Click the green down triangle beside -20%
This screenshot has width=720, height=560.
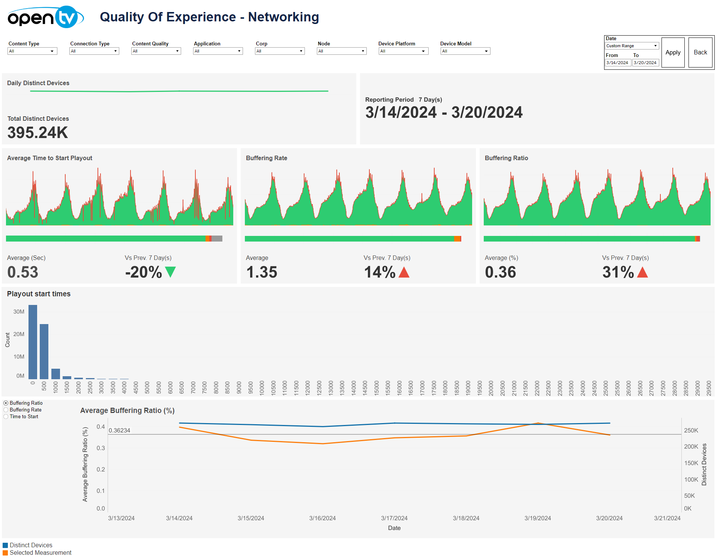click(170, 272)
